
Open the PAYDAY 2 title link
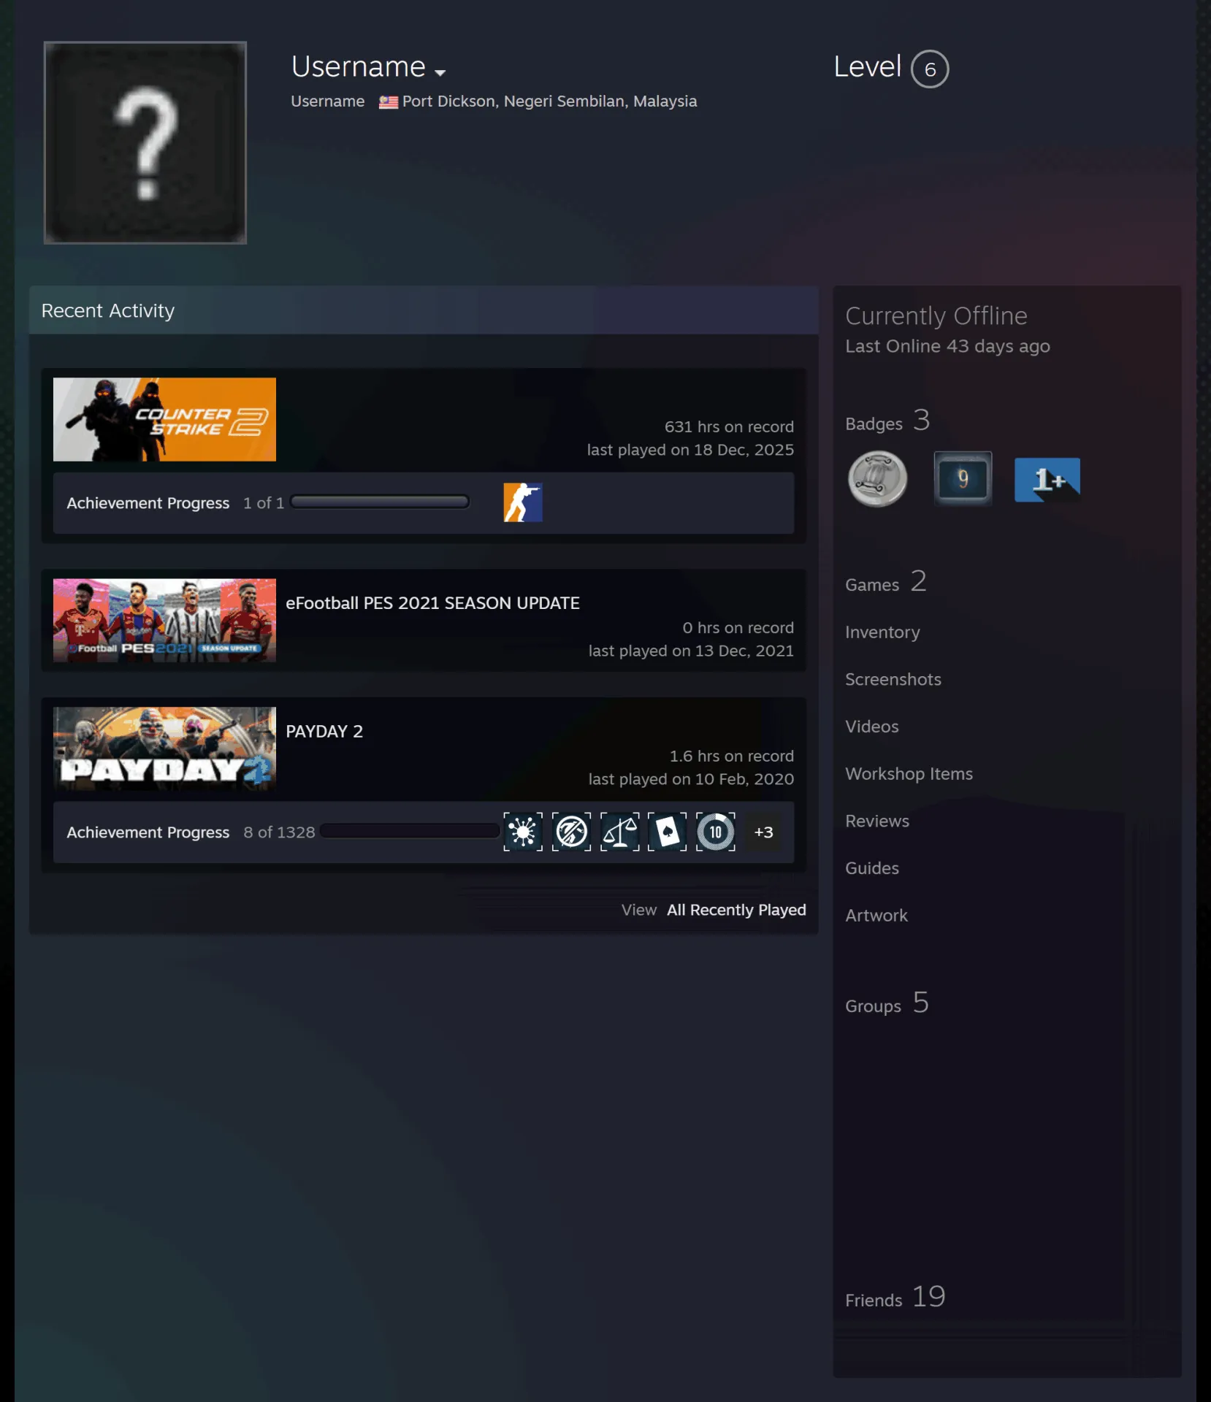[x=324, y=732]
